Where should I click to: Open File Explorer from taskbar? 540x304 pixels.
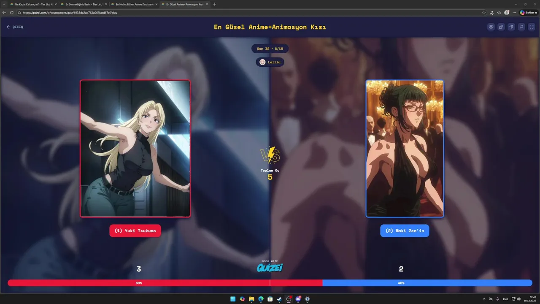point(251,299)
